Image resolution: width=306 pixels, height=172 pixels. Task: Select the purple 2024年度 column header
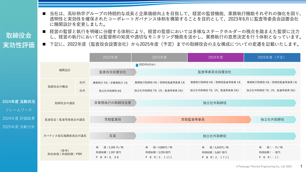click(x=216, y=57)
